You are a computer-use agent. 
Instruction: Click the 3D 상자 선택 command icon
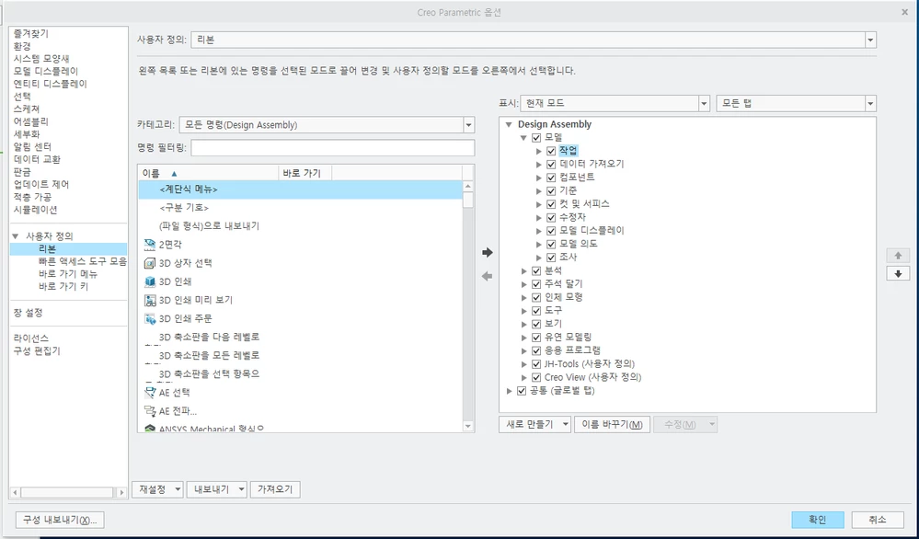coord(149,263)
